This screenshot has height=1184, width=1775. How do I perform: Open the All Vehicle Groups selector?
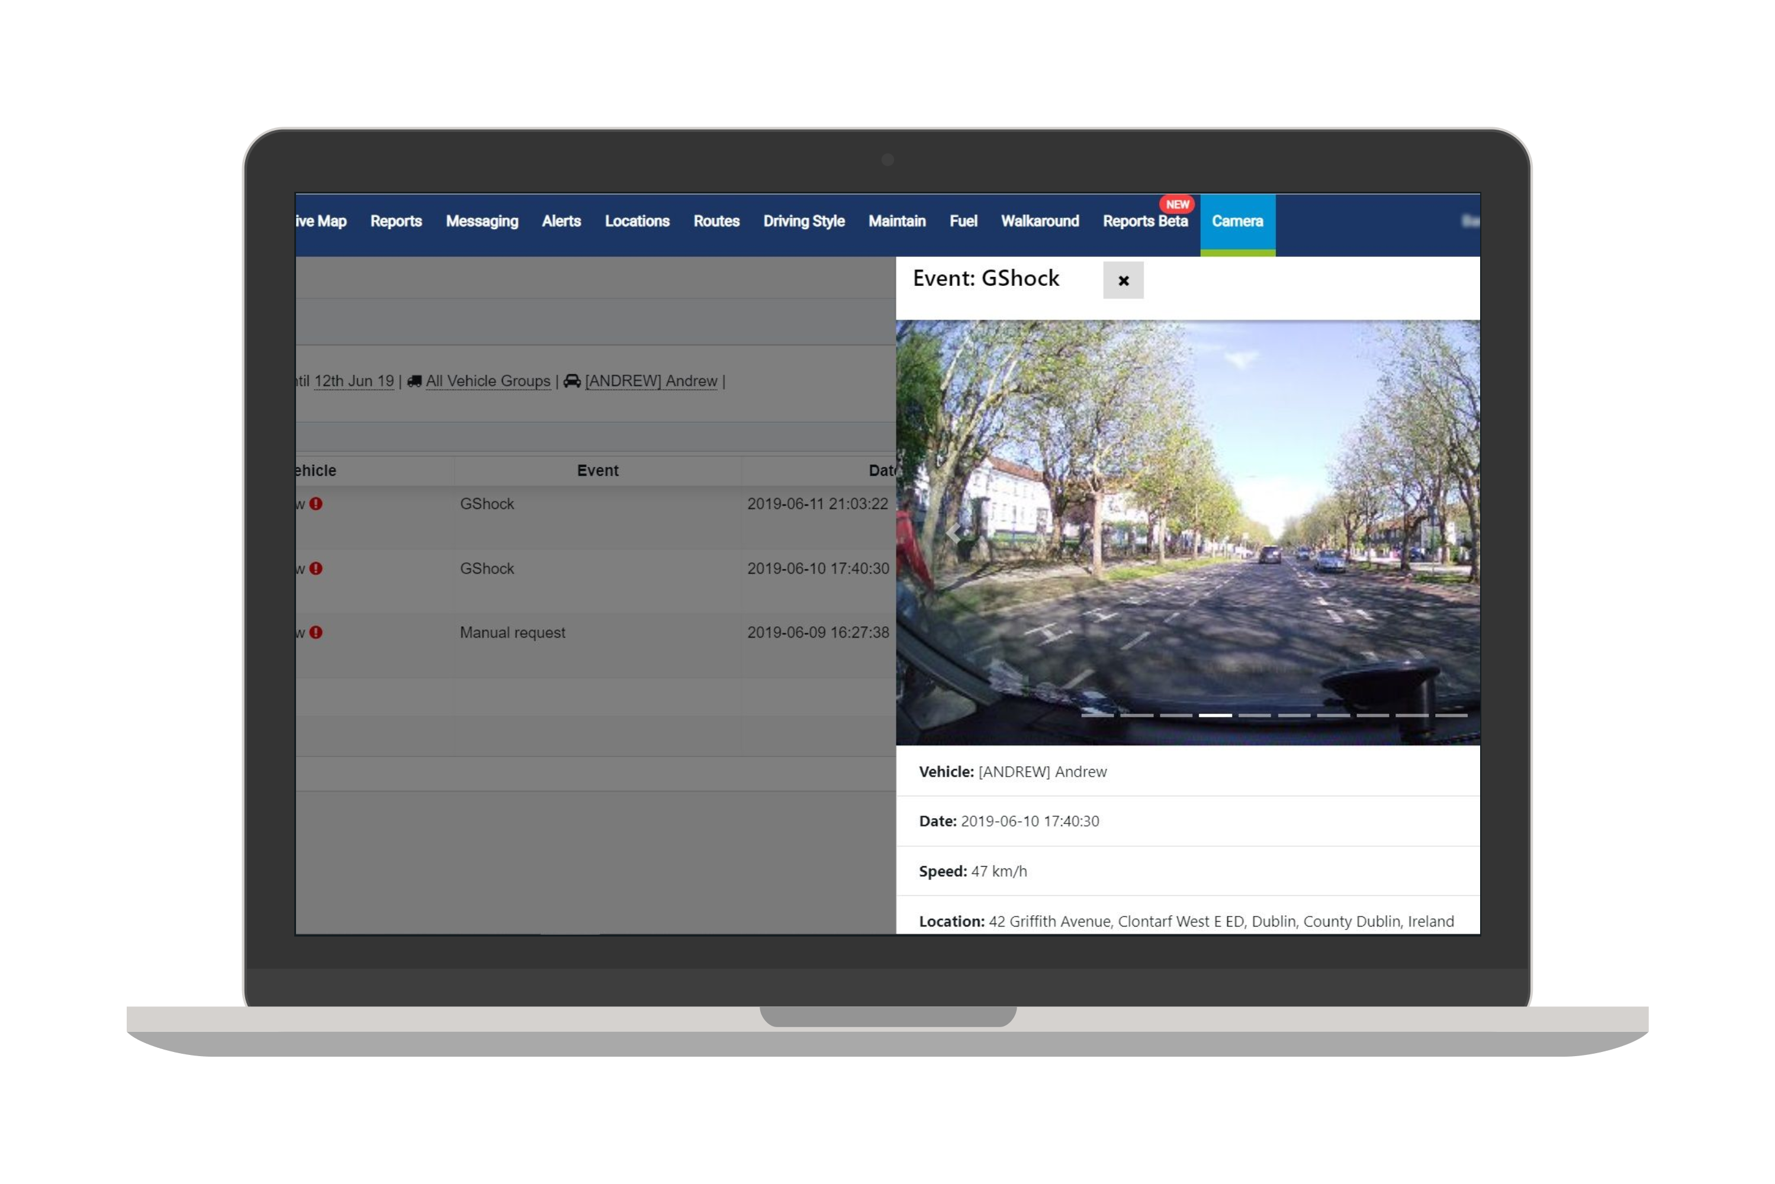[x=487, y=381]
